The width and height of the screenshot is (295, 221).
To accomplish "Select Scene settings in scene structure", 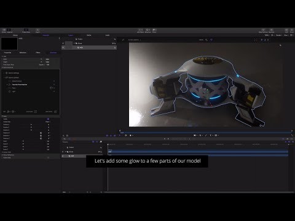I will [14, 73].
